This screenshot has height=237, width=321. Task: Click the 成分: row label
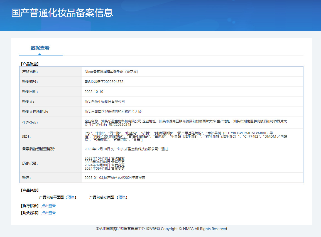point(26,136)
